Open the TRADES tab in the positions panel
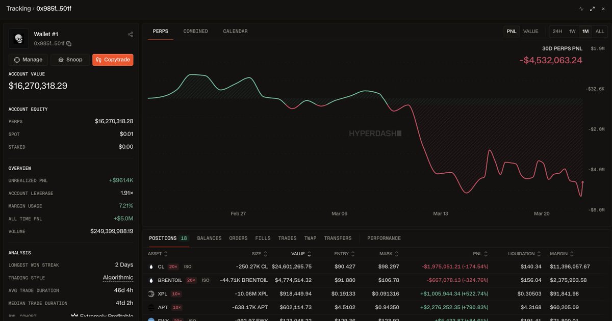Screen dimensions: 612x321 (287, 238)
